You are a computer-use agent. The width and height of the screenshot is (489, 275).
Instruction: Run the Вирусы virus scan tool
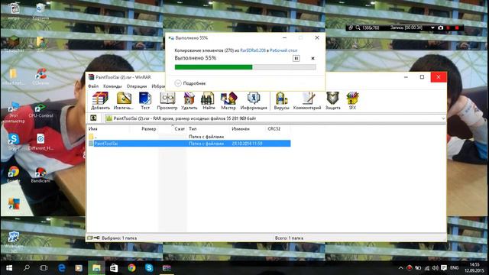pyautogui.click(x=281, y=101)
